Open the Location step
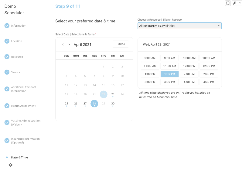The height and width of the screenshot is (170, 242). pos(16,41)
